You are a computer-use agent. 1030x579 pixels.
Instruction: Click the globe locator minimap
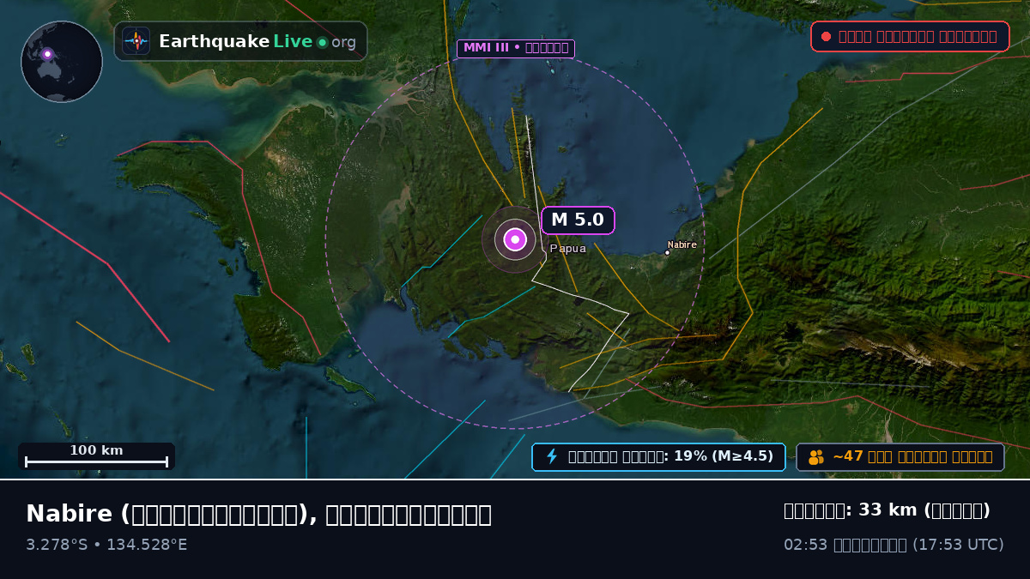click(62, 62)
